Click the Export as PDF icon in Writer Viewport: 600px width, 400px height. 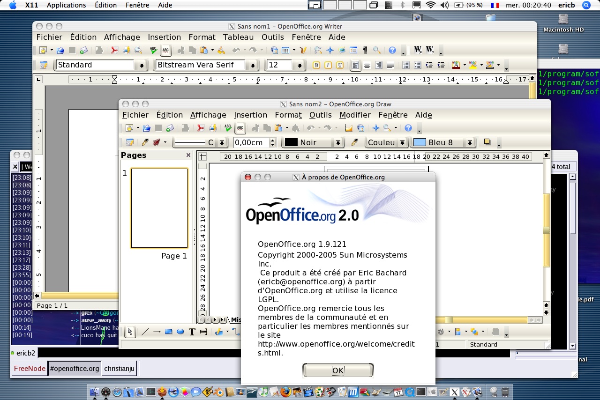point(114,51)
